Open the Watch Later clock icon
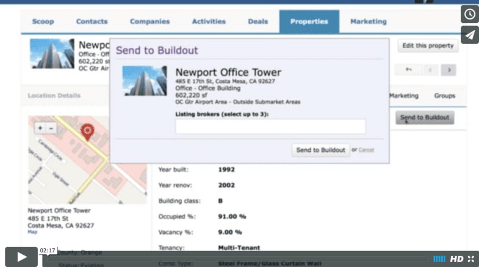Image resolution: width=479 pixels, height=267 pixels. 470,14
